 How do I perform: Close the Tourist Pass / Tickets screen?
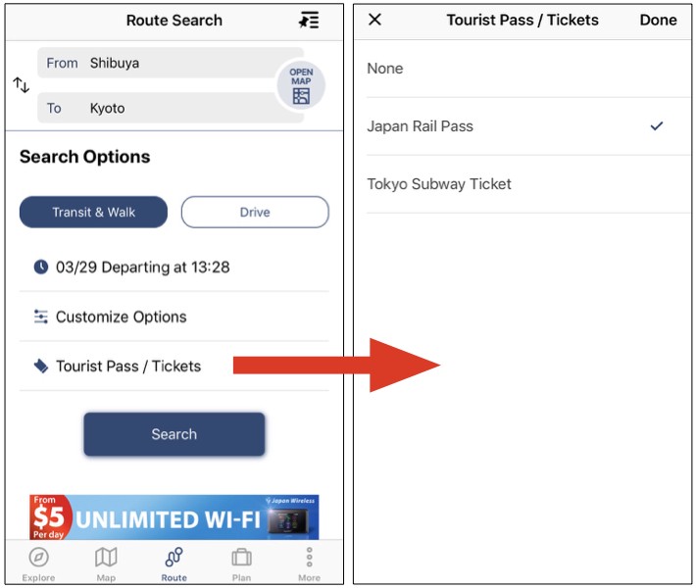(x=375, y=20)
